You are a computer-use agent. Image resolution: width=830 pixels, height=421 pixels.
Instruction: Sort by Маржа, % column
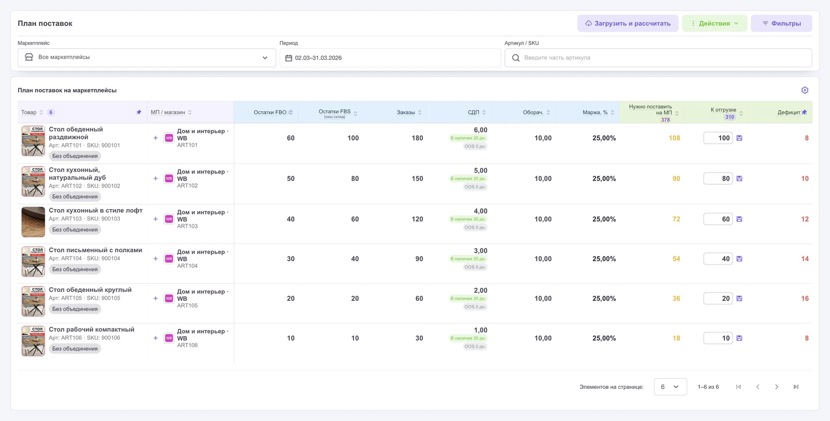[x=613, y=112]
